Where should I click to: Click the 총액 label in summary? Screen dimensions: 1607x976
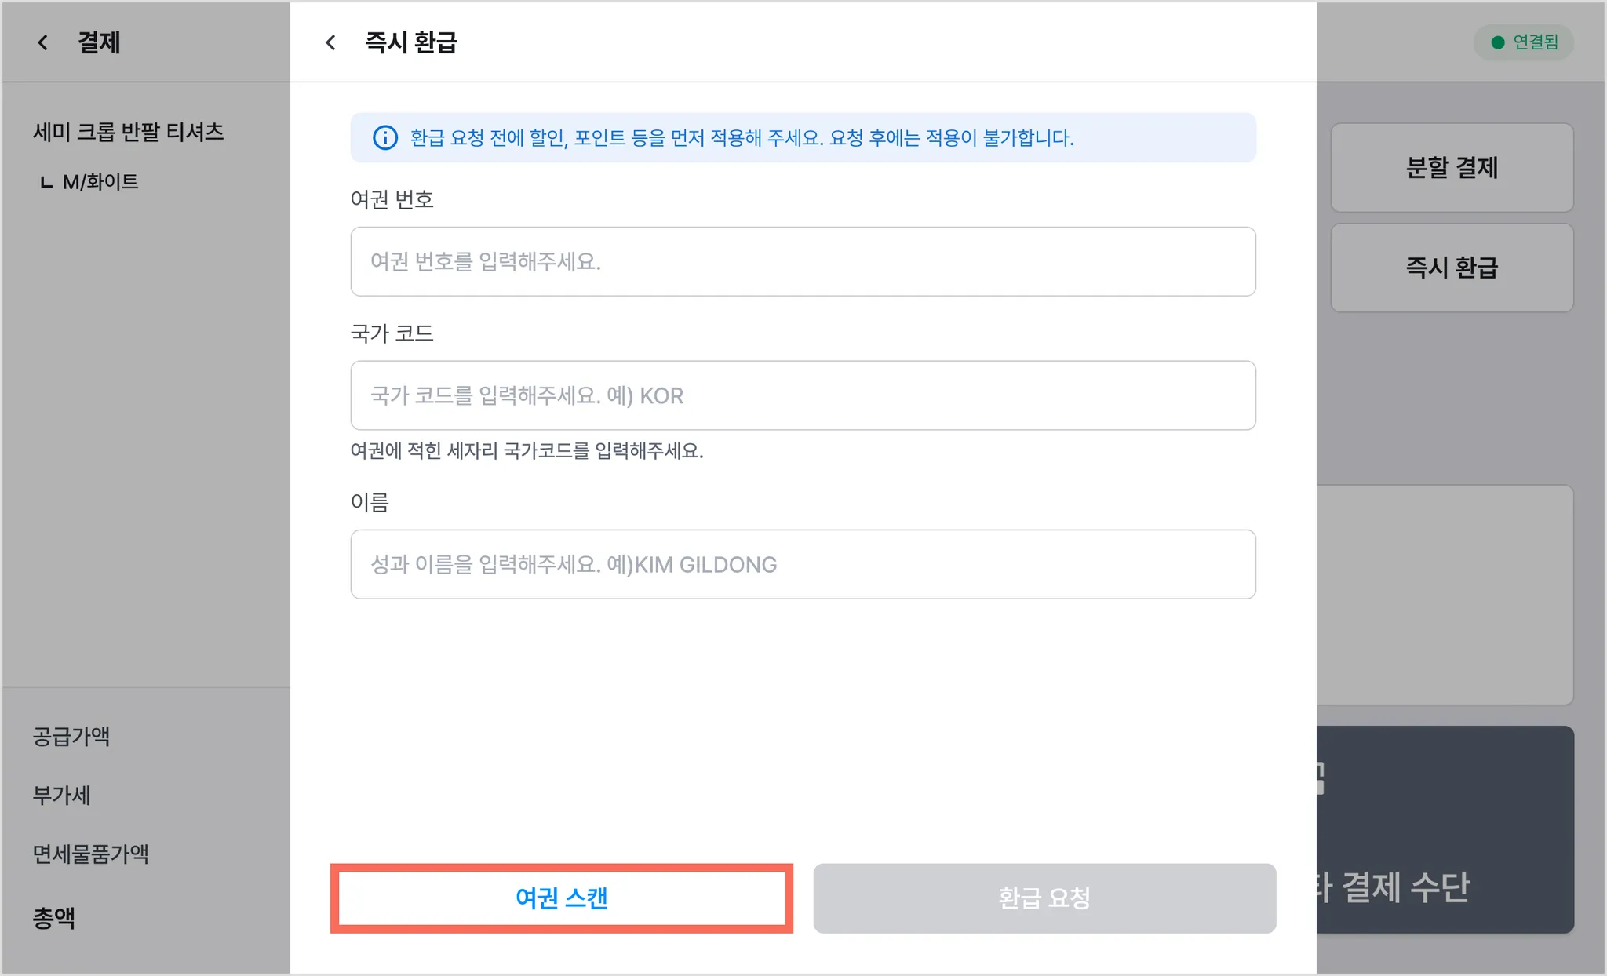pyautogui.click(x=54, y=917)
